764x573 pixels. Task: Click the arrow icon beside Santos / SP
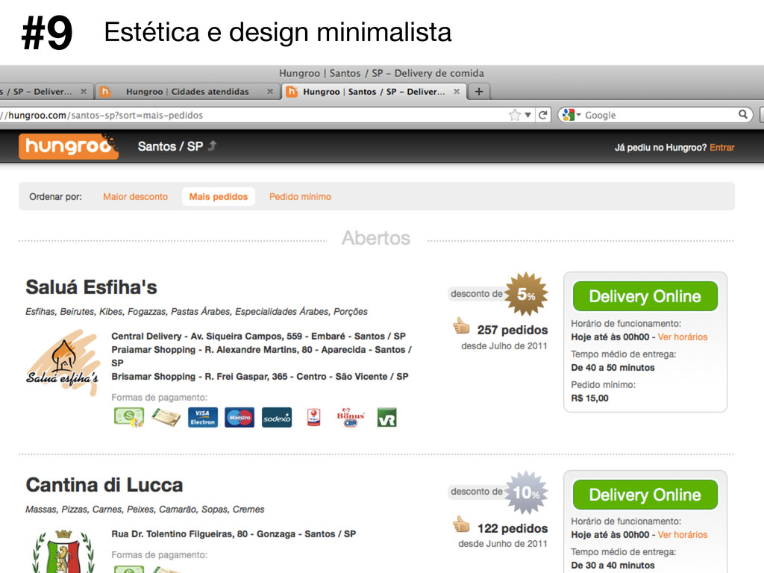coord(213,145)
